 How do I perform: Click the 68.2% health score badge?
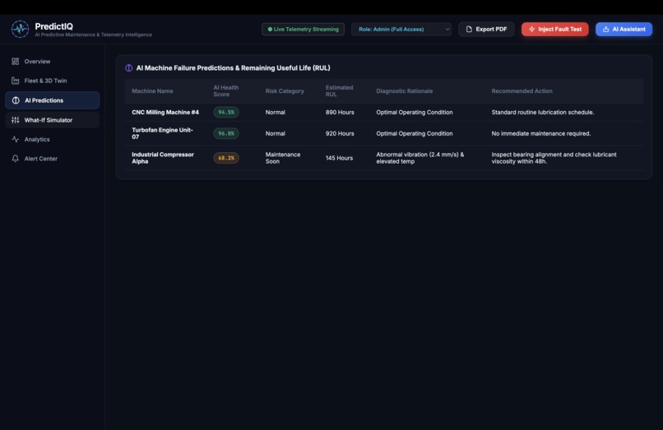click(x=226, y=158)
